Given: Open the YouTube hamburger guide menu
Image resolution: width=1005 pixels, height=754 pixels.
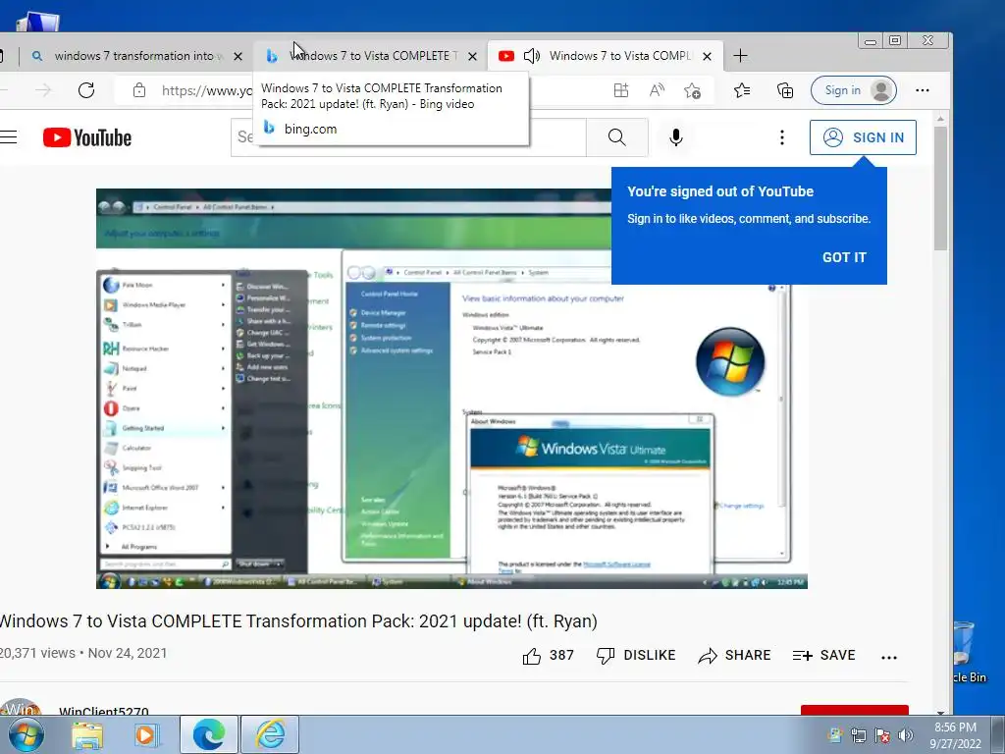Looking at the screenshot, I should point(8,137).
